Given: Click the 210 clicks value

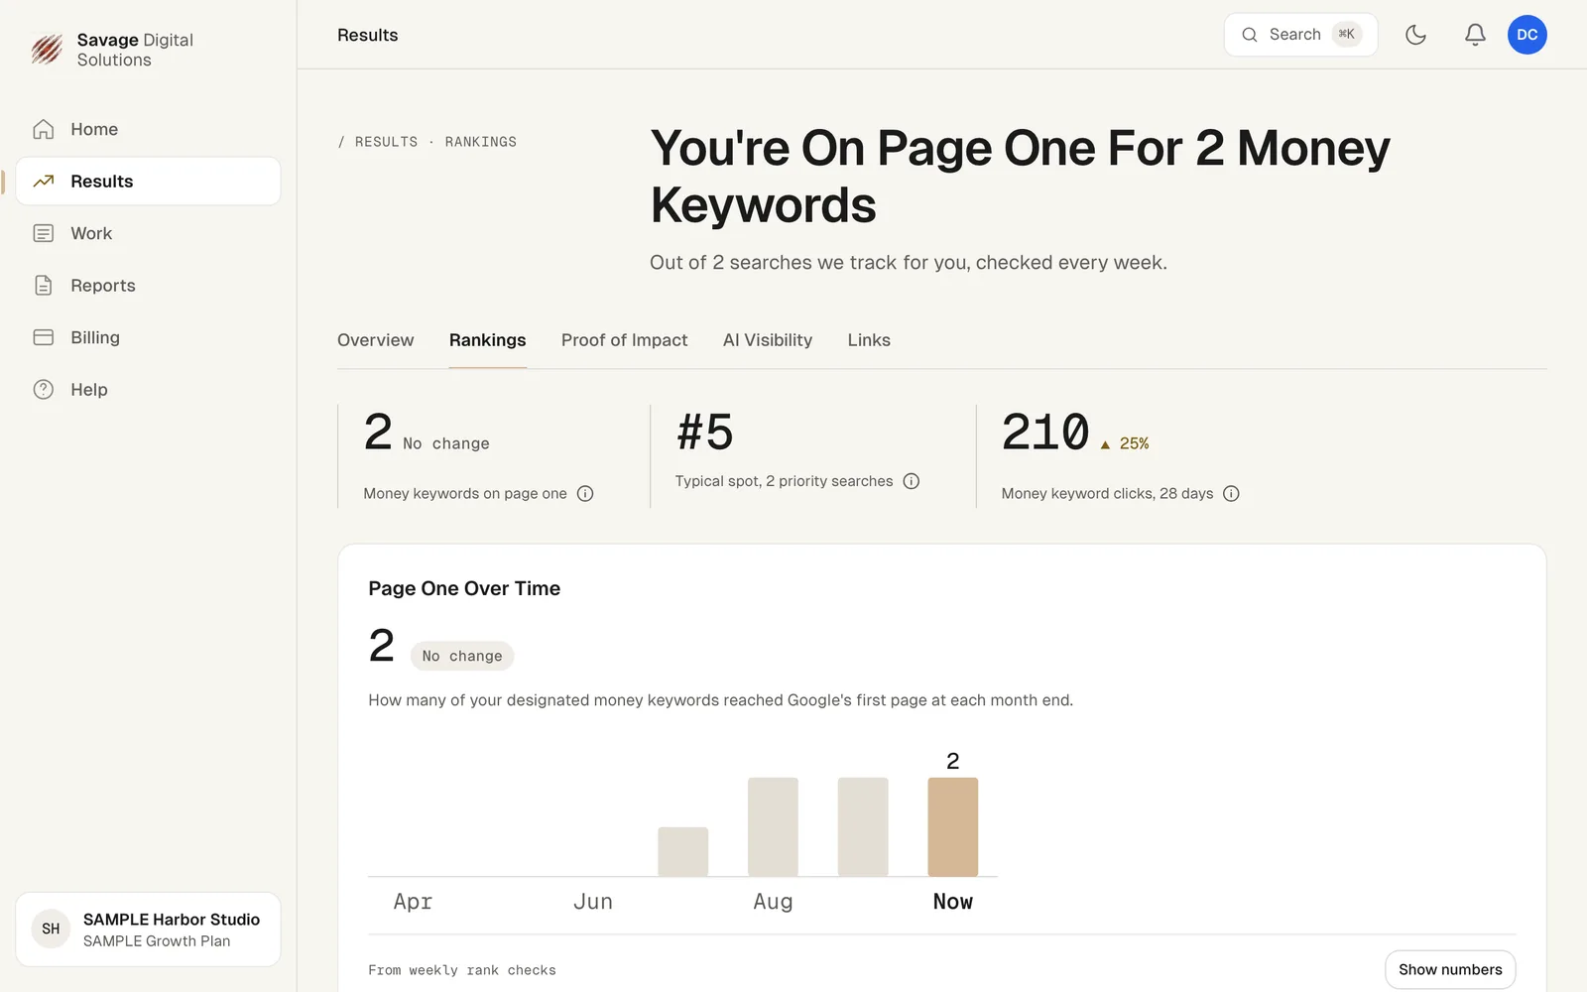Looking at the screenshot, I should point(1045,432).
